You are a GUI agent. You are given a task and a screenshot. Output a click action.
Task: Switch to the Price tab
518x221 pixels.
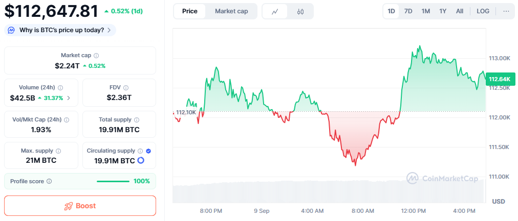click(189, 11)
